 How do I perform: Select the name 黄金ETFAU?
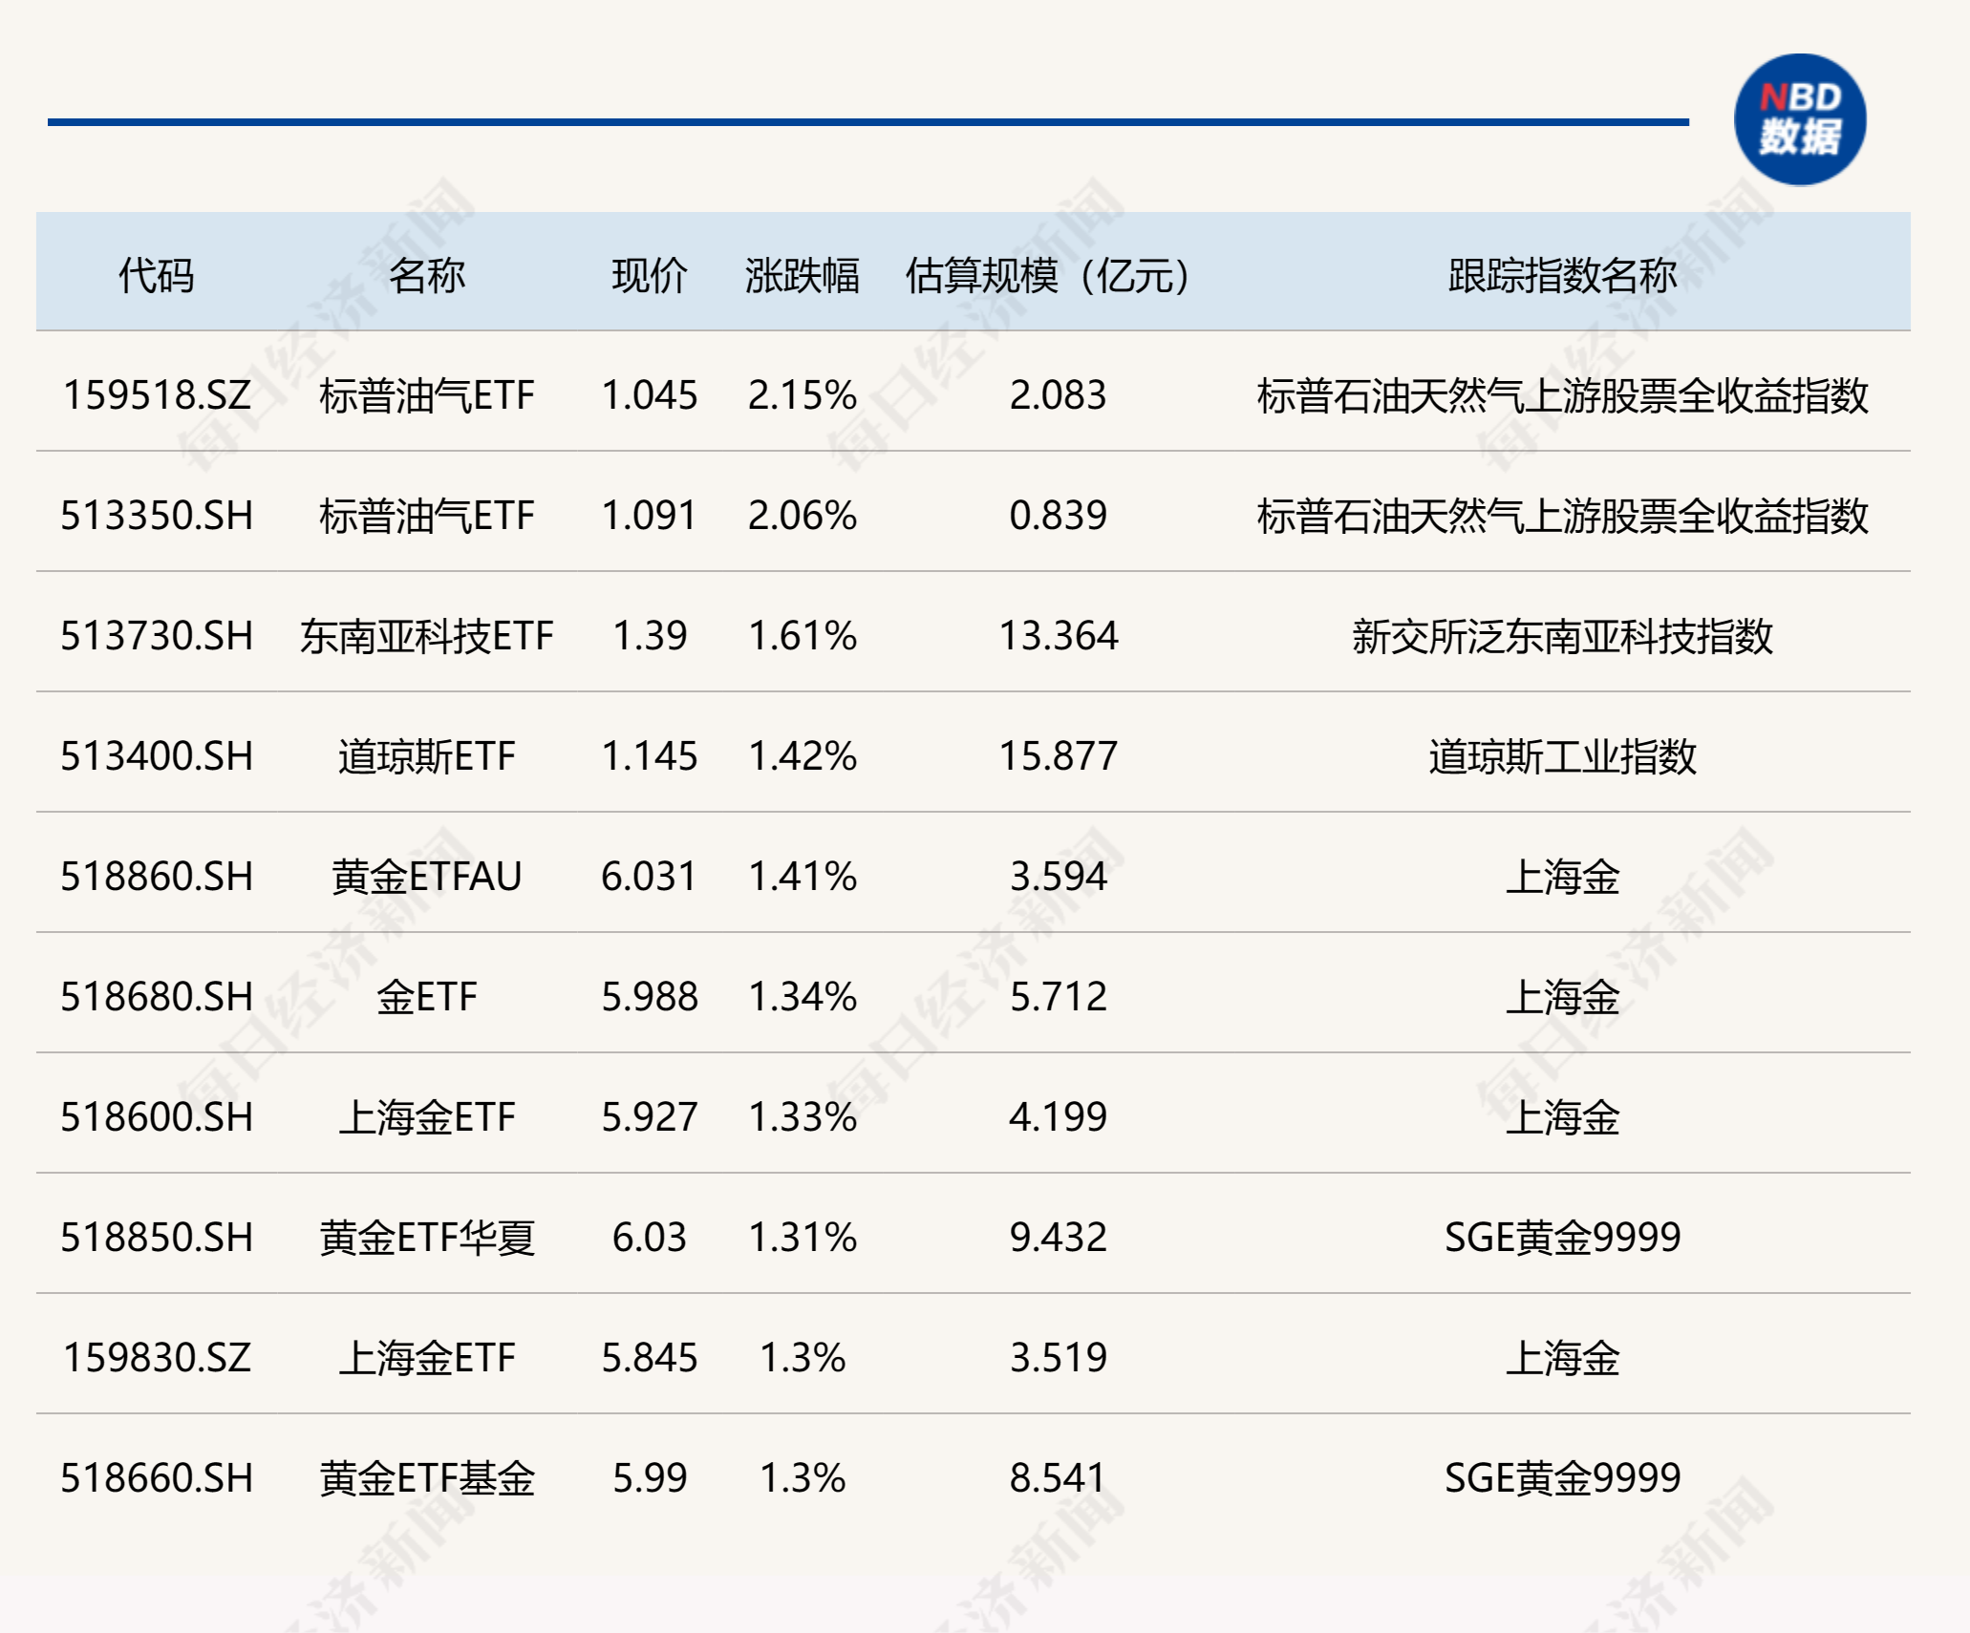(426, 877)
